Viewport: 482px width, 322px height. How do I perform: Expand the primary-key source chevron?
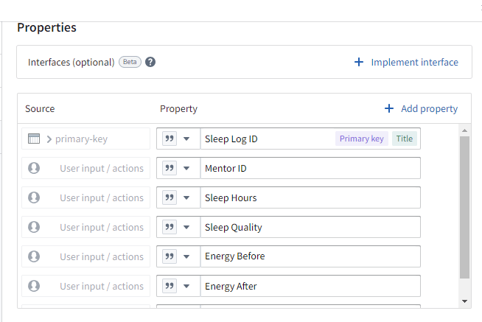[x=49, y=139]
